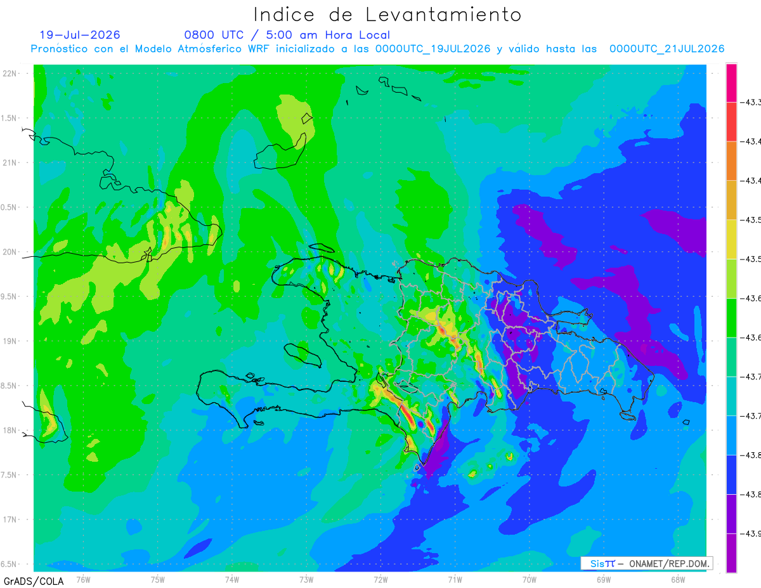Select the bottom purple swatch of the scale
Screen dimensions: 761x588
click(x=731, y=554)
